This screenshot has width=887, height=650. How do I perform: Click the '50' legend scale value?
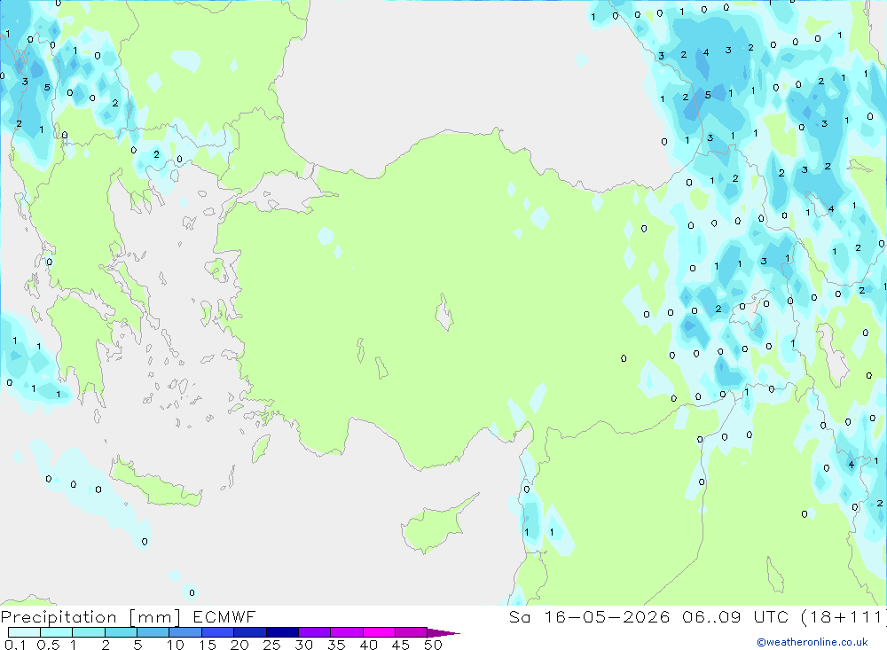coord(433,645)
